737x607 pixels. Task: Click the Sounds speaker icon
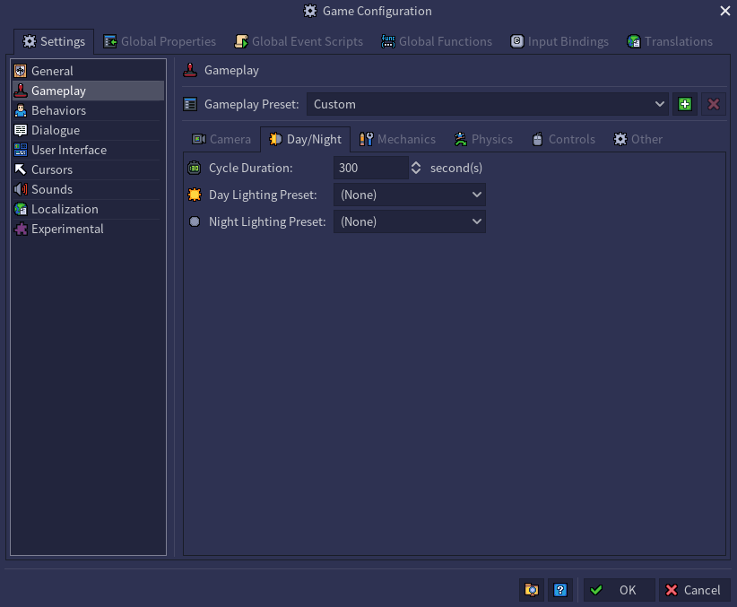(x=21, y=189)
